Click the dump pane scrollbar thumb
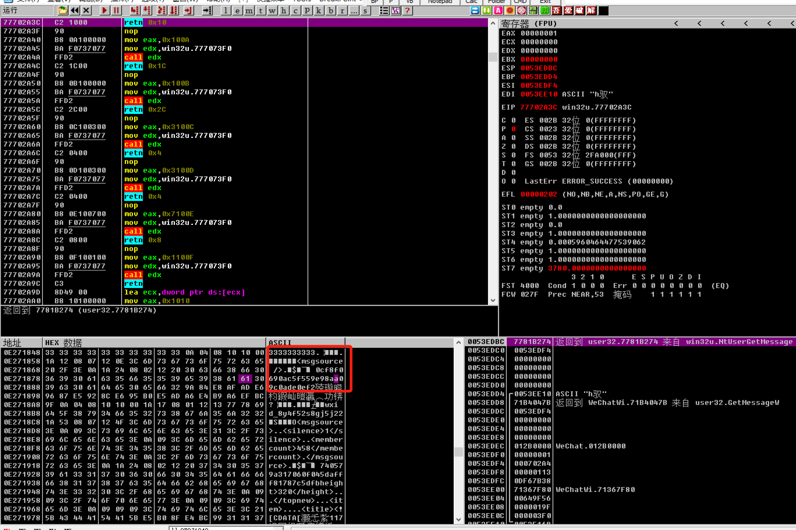 [x=459, y=452]
